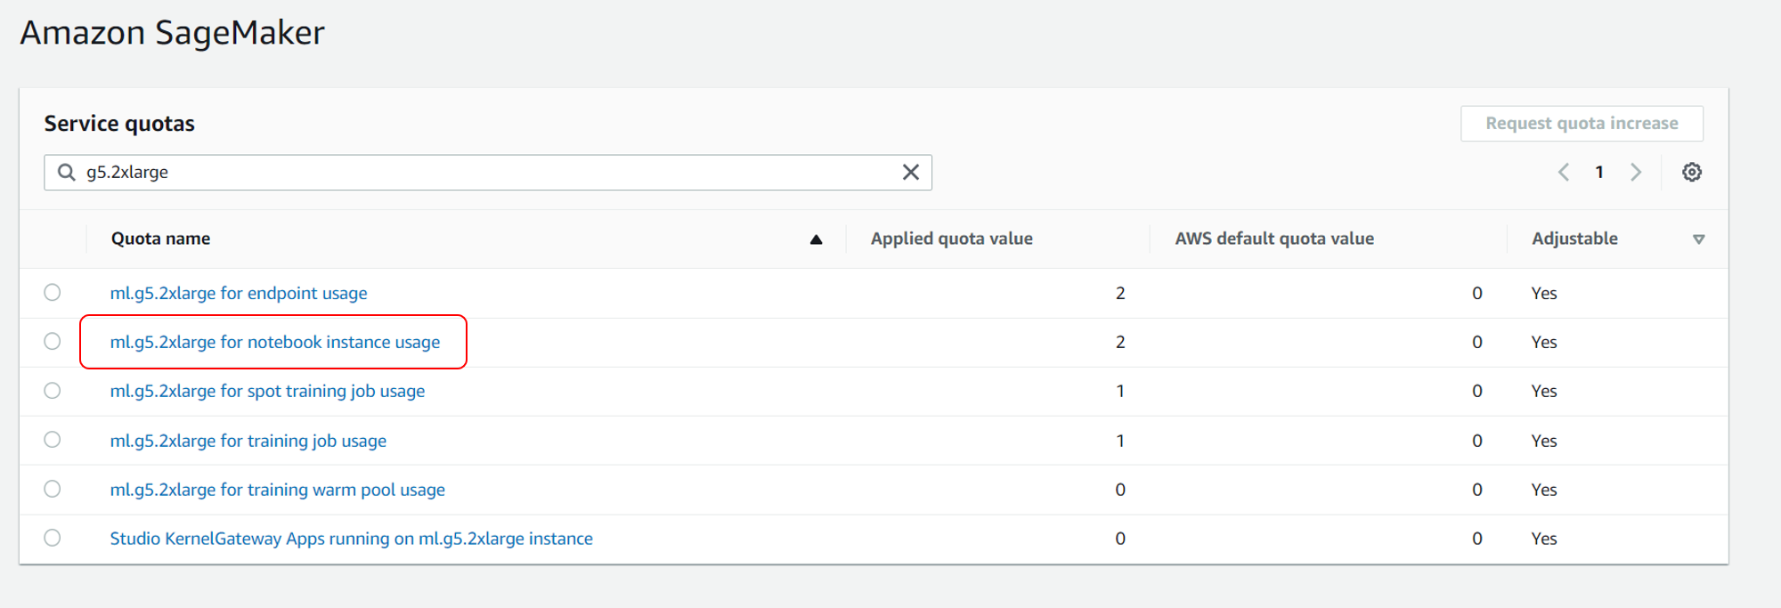1781x608 pixels.
Task: Click the Quota name column header
Action: [160, 239]
